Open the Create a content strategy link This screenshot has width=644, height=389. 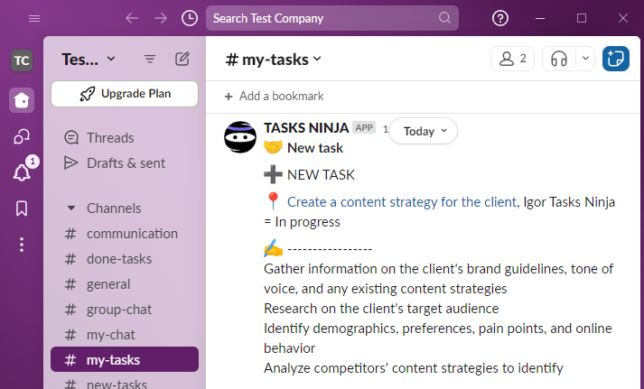[x=402, y=202]
